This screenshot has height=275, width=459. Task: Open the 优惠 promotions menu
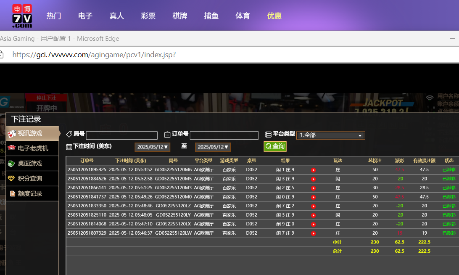tap(274, 16)
